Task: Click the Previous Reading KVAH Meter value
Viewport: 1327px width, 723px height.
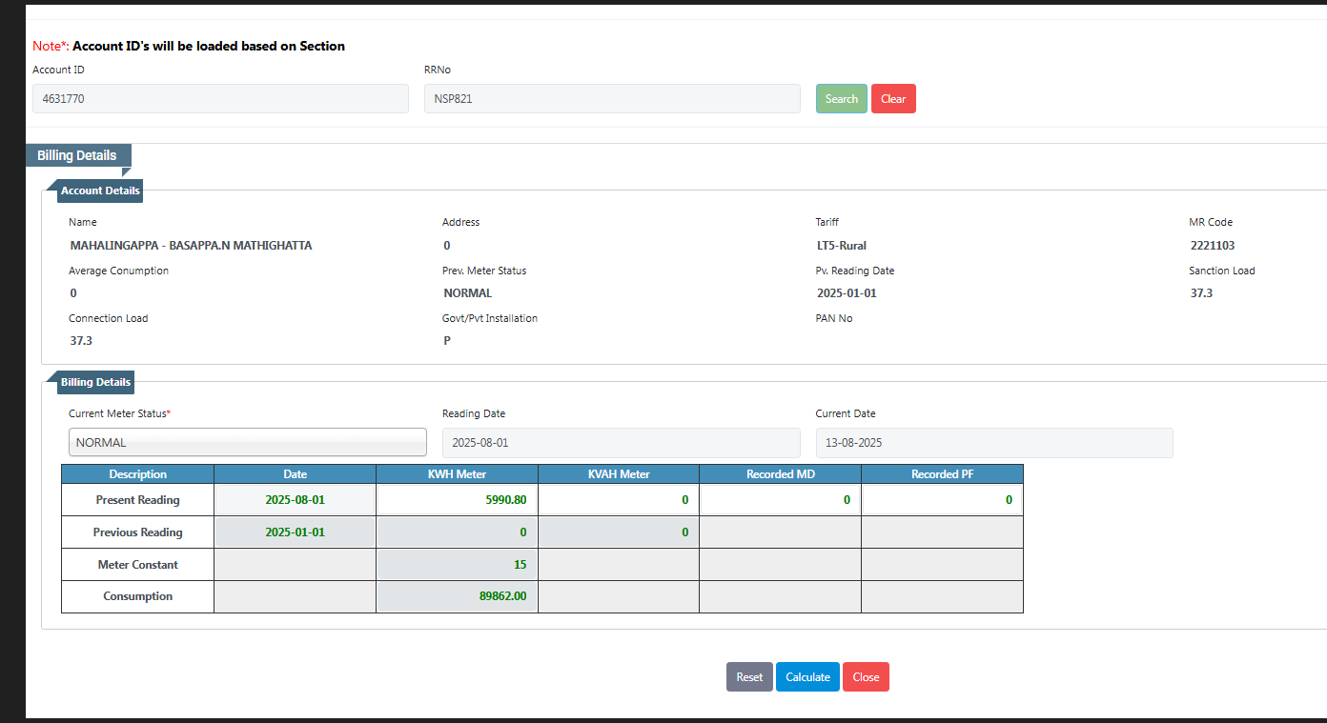Action: point(619,532)
